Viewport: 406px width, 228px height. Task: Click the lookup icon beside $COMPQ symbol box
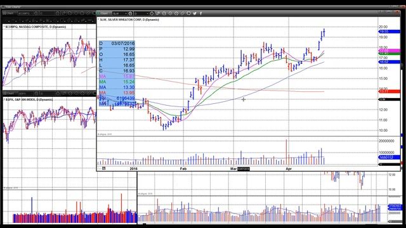36,13
